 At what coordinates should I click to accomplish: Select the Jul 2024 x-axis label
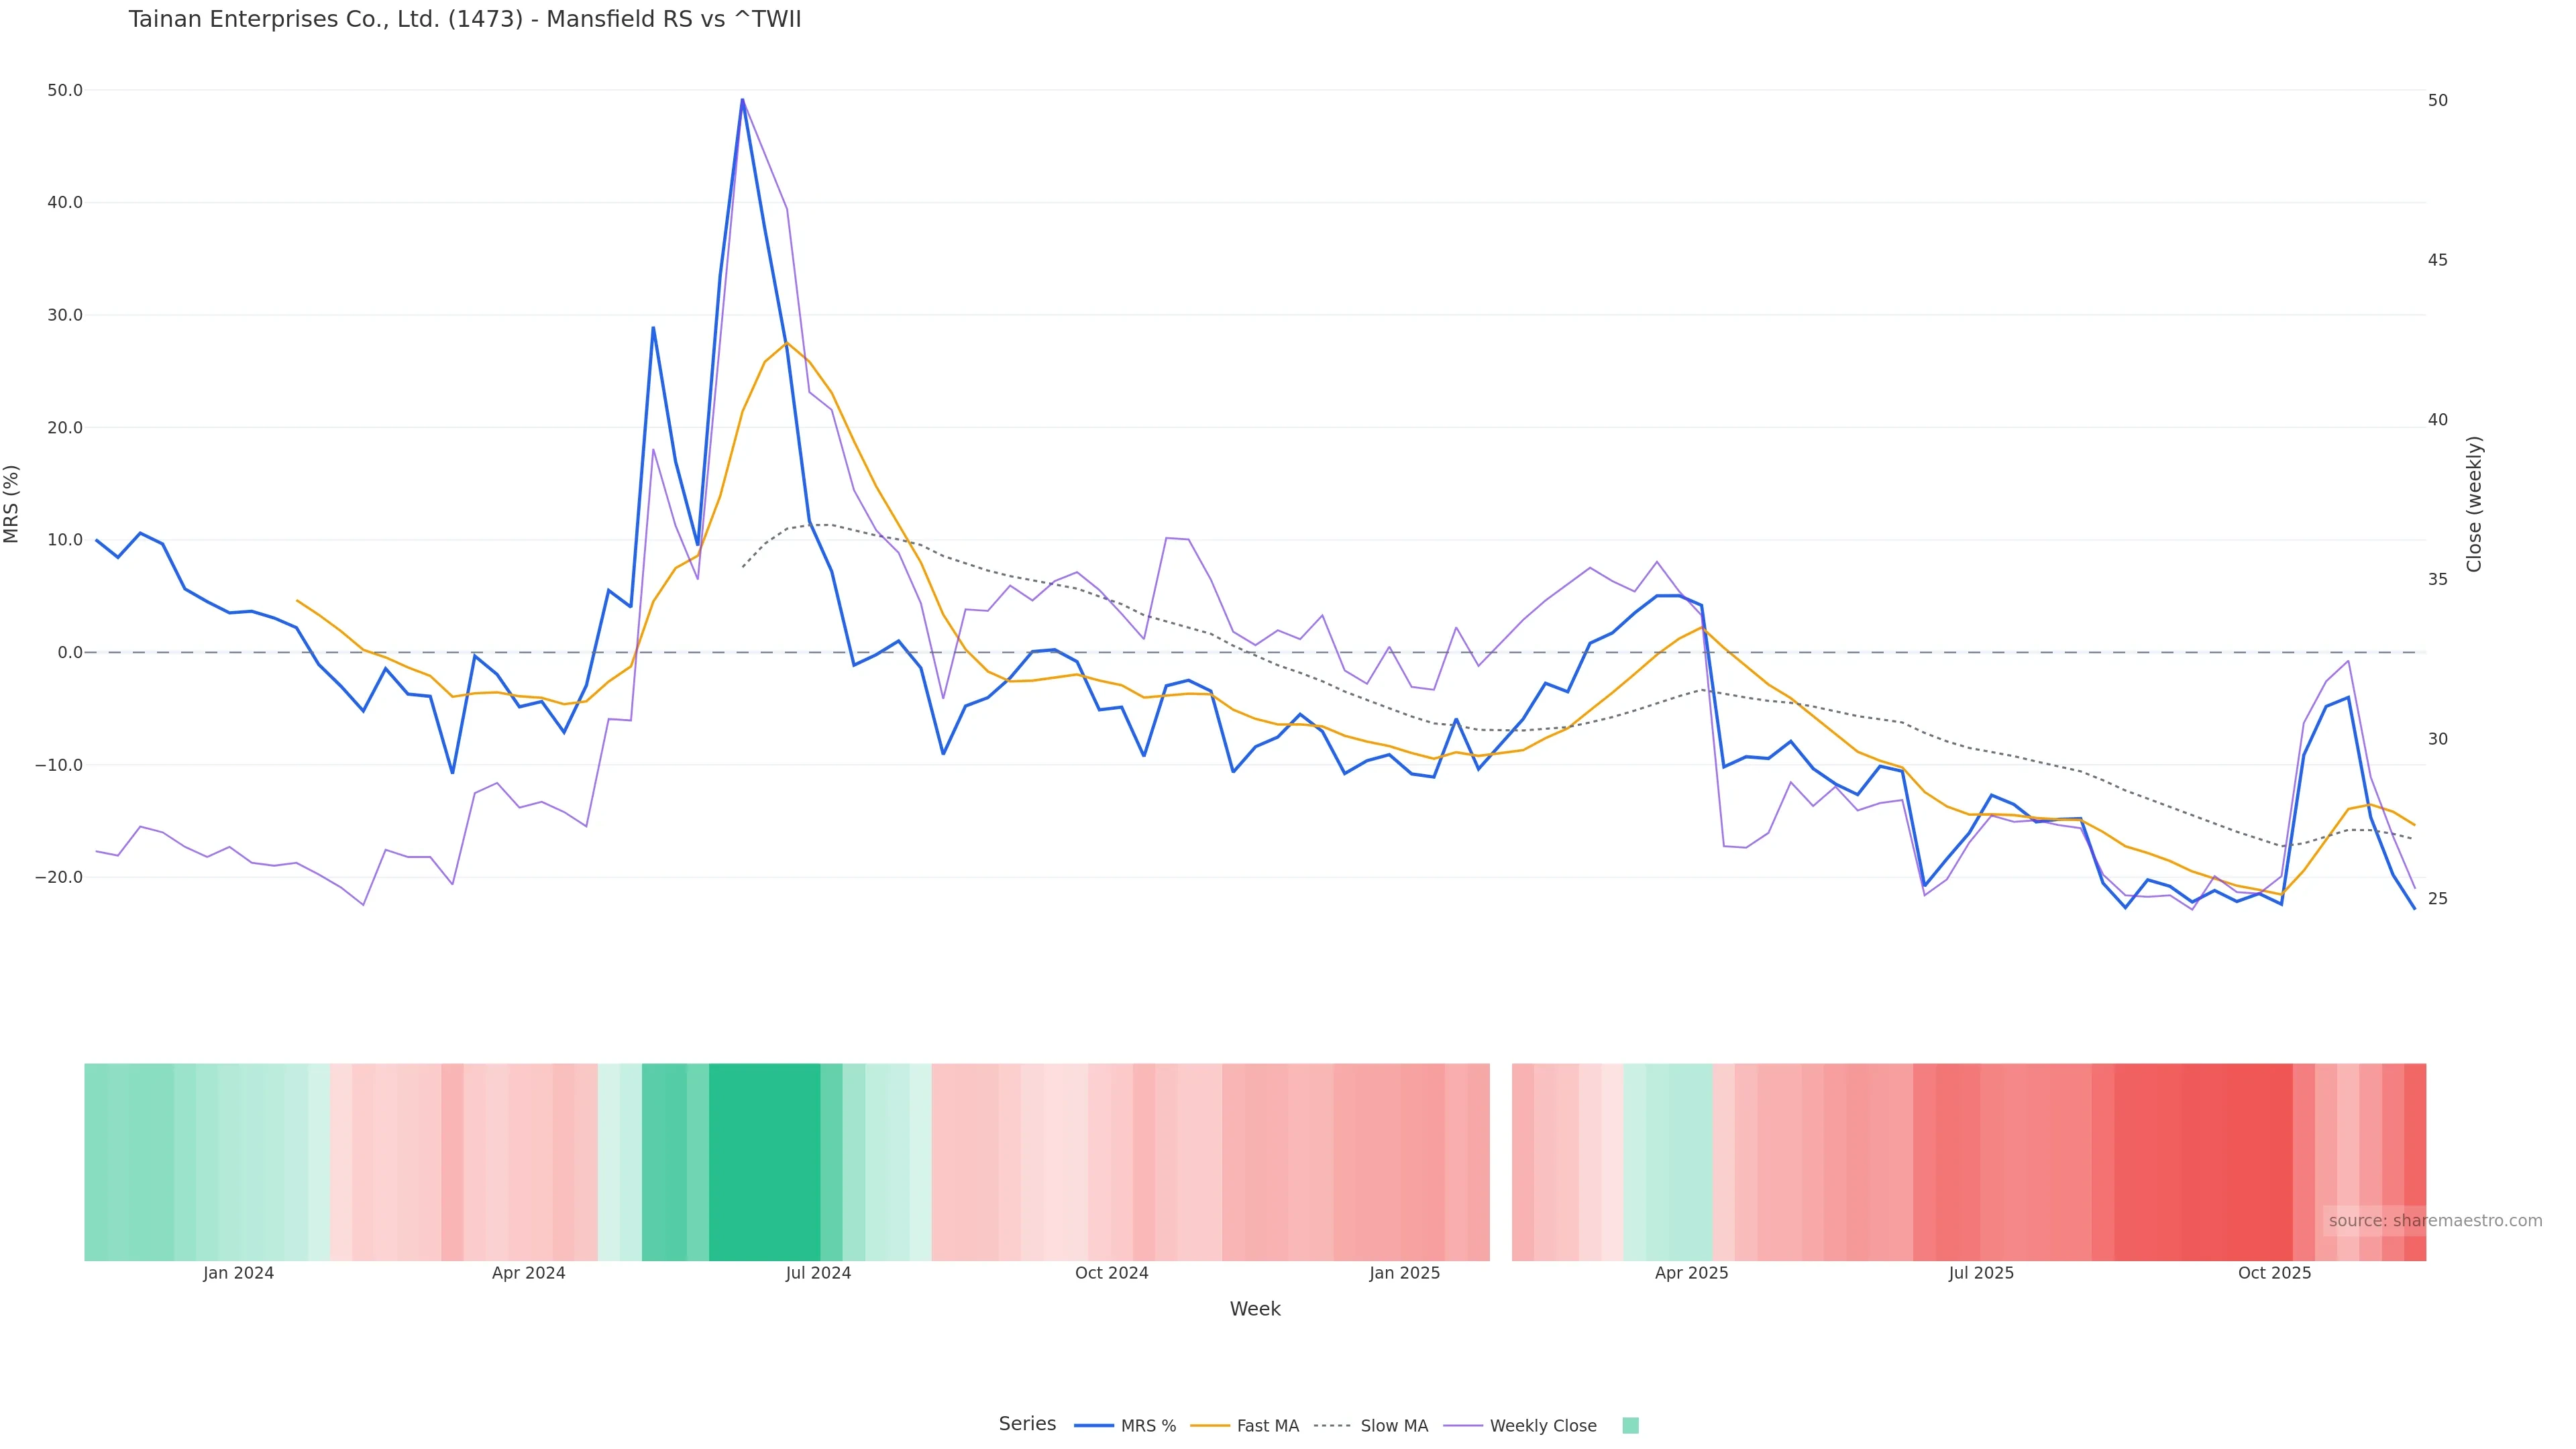click(x=818, y=1273)
